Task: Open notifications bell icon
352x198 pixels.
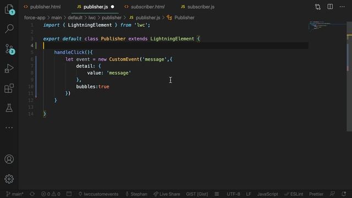Action: (x=344, y=194)
